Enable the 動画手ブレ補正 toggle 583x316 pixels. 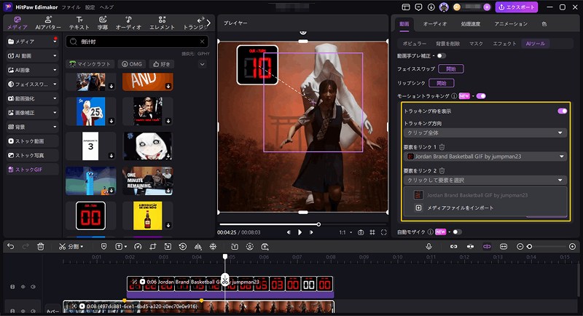point(442,55)
